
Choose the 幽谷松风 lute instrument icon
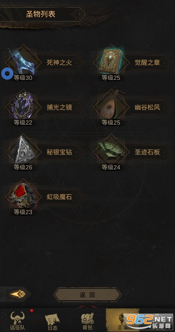(x=111, y=106)
